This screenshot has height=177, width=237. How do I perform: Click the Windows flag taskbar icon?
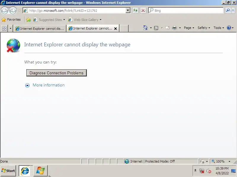click(x=40, y=171)
